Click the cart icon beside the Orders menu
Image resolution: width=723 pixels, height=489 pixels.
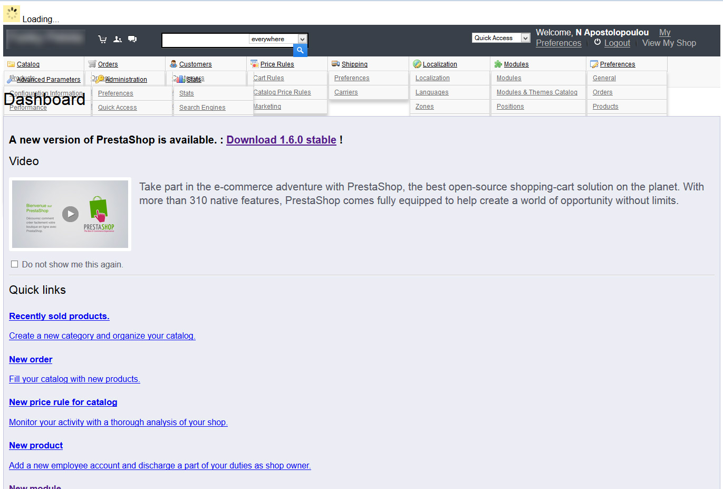[92, 64]
